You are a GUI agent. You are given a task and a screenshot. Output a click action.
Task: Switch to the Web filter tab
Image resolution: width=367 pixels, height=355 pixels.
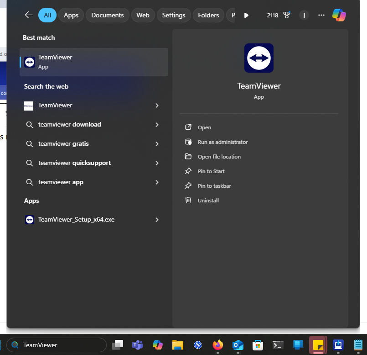coord(143,15)
